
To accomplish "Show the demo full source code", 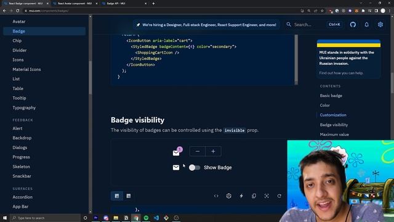I will 216,196.
